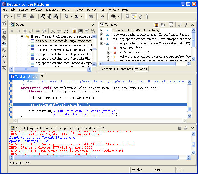Switch to the Tasks tab
This screenshot has width=198, height=174.
(x=27, y=163)
